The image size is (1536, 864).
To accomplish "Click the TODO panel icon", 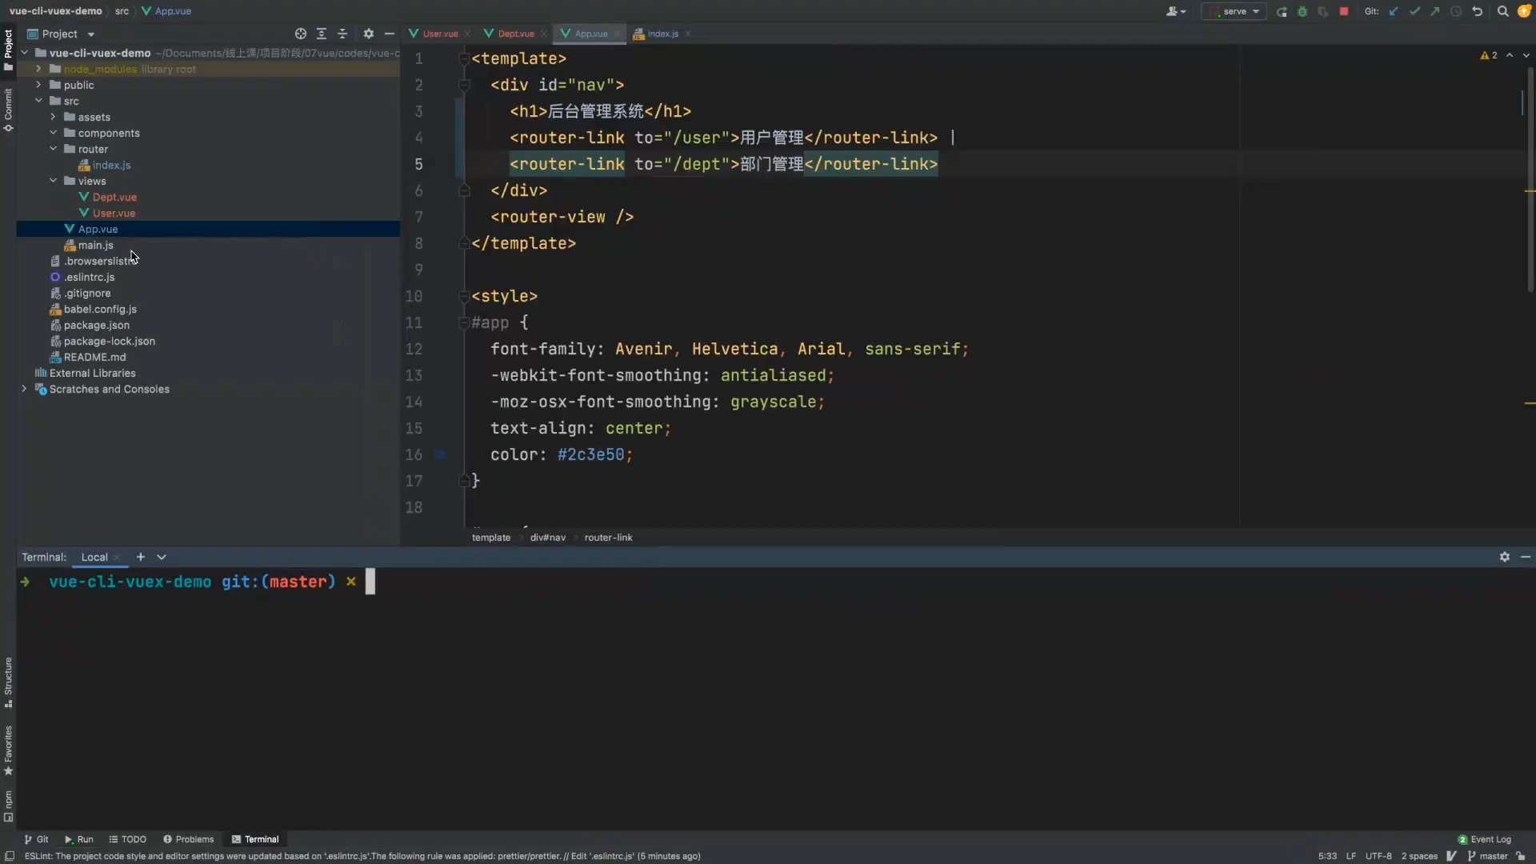I will pyautogui.click(x=128, y=838).
